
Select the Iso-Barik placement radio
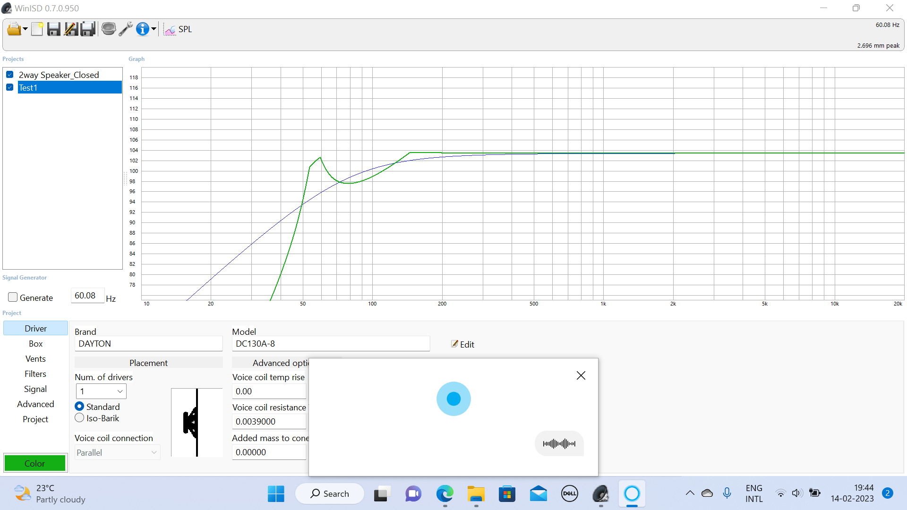tap(79, 418)
